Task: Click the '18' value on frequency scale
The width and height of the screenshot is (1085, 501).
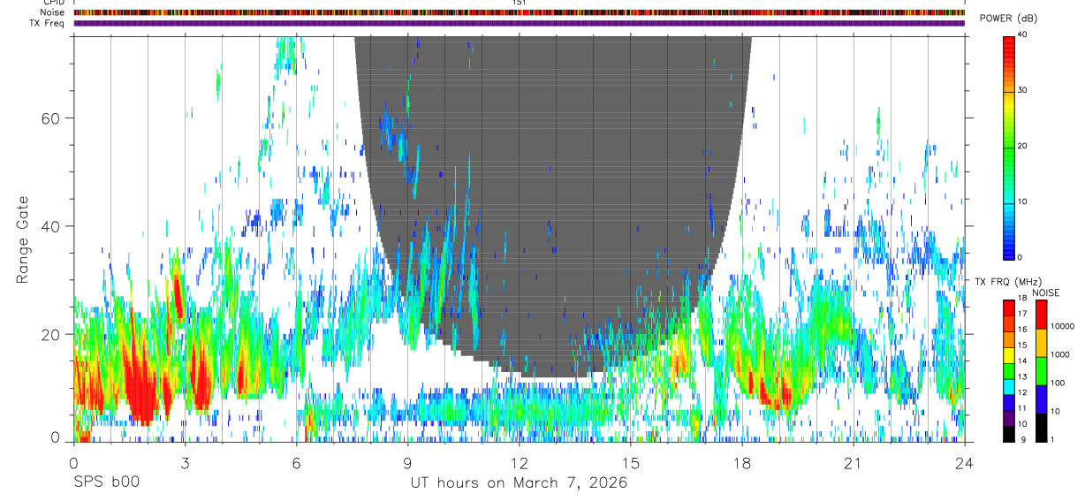Action: pyautogui.click(x=1023, y=300)
